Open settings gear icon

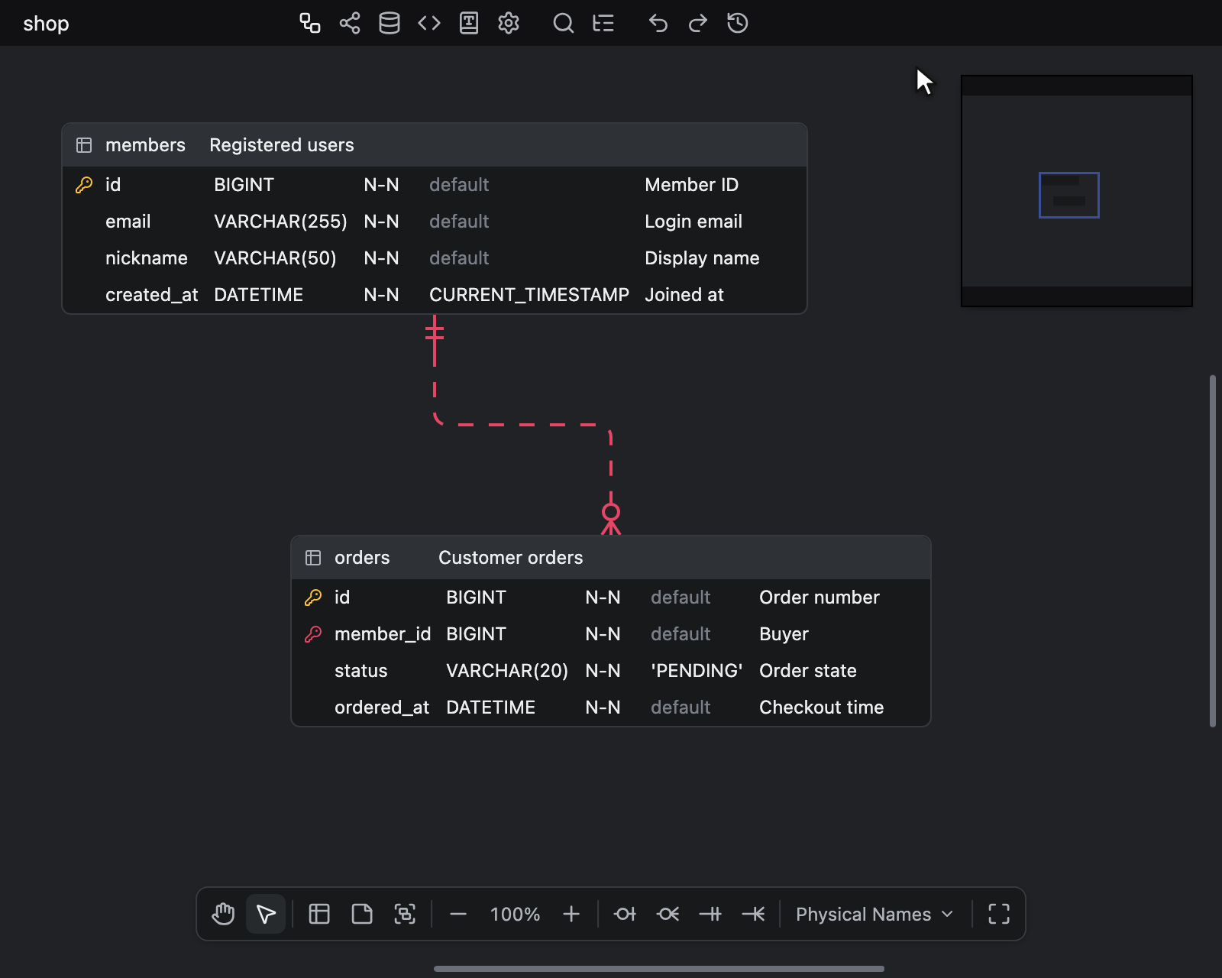tap(509, 23)
